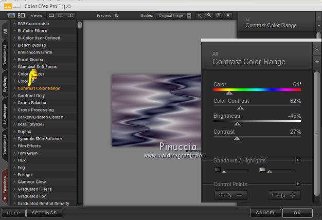The width and height of the screenshot is (322, 220).
Task: Toggle the Preview checkbox
Action: (117, 15)
